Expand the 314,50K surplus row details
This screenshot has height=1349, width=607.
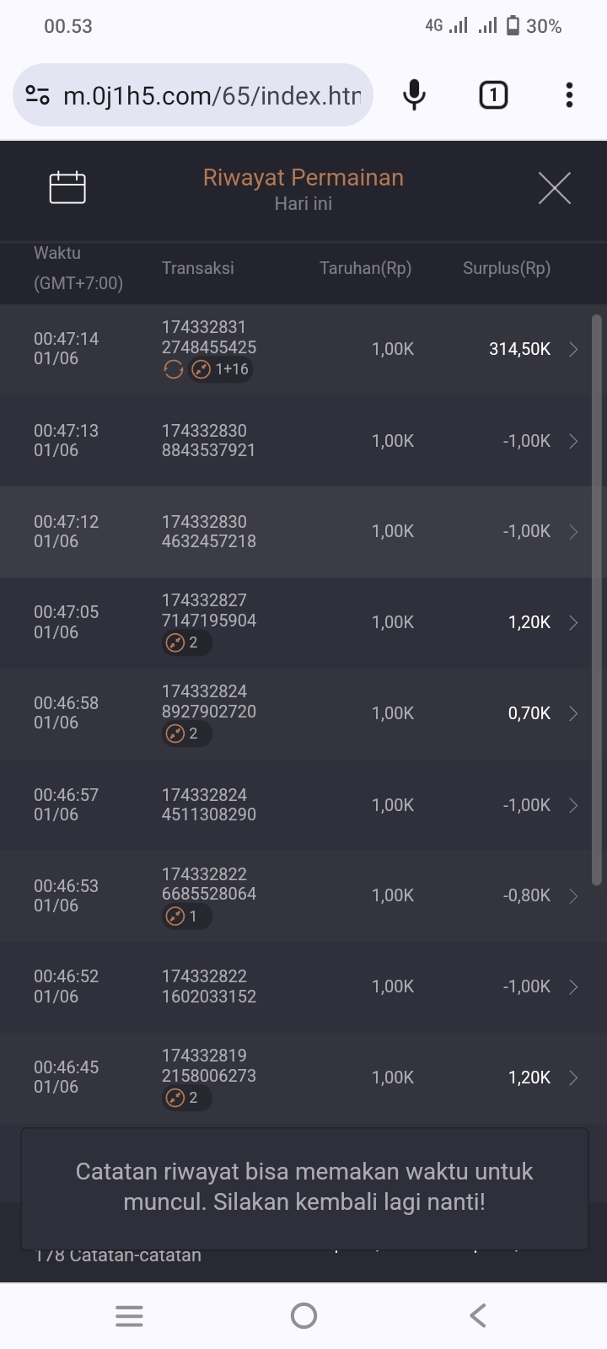(x=573, y=349)
